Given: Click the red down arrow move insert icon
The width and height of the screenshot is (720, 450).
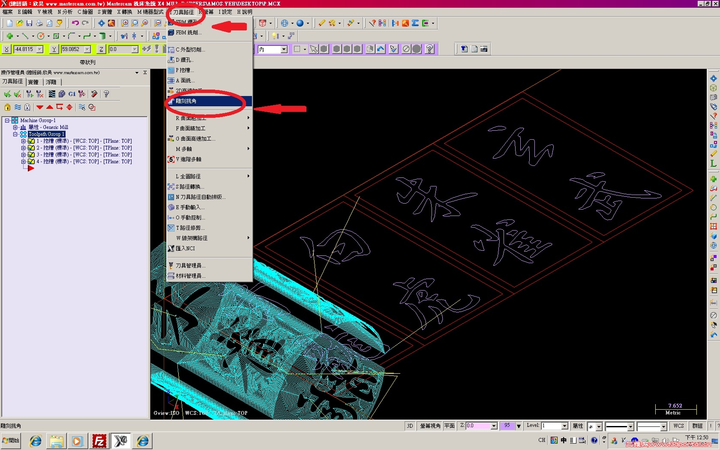Looking at the screenshot, I should tap(40, 107).
